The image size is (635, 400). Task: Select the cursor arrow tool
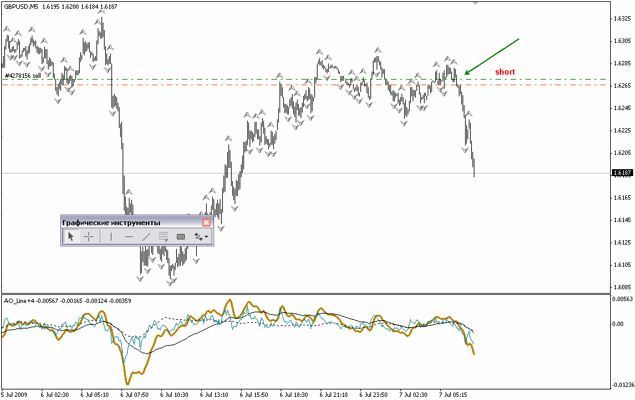pyautogui.click(x=71, y=236)
